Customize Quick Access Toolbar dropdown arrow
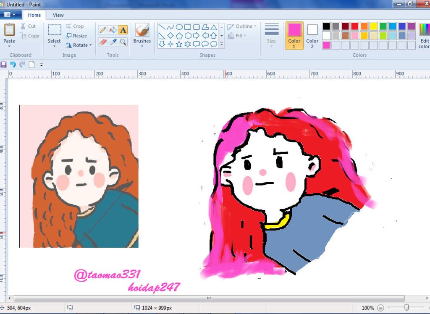 coord(42,65)
